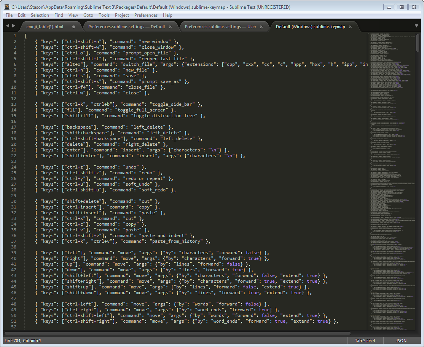Click the "shift+insert" key binding text
This screenshot has width=424, height=347.
click(83, 213)
